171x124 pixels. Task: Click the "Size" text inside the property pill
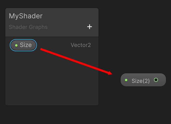(x=26, y=45)
